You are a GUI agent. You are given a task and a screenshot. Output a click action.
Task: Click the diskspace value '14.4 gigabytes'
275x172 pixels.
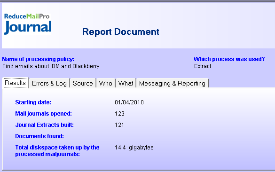[134, 148]
